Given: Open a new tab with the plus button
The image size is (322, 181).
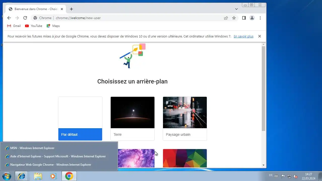Looking at the screenshot, I should pos(71,9).
